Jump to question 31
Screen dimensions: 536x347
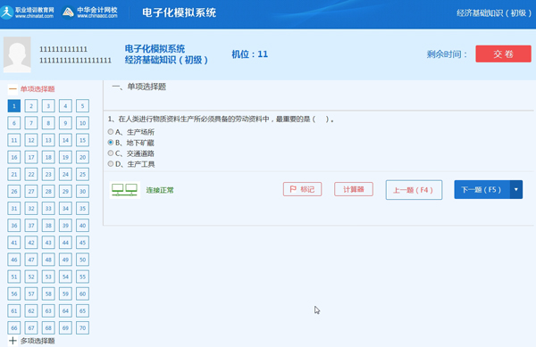point(14,208)
